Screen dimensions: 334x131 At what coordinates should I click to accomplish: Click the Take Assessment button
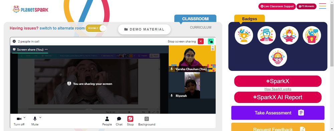278,113
